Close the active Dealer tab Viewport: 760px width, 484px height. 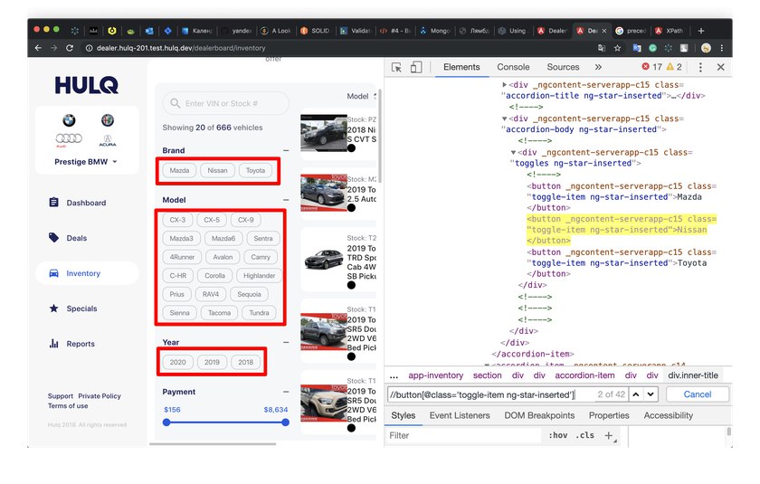tap(604, 31)
